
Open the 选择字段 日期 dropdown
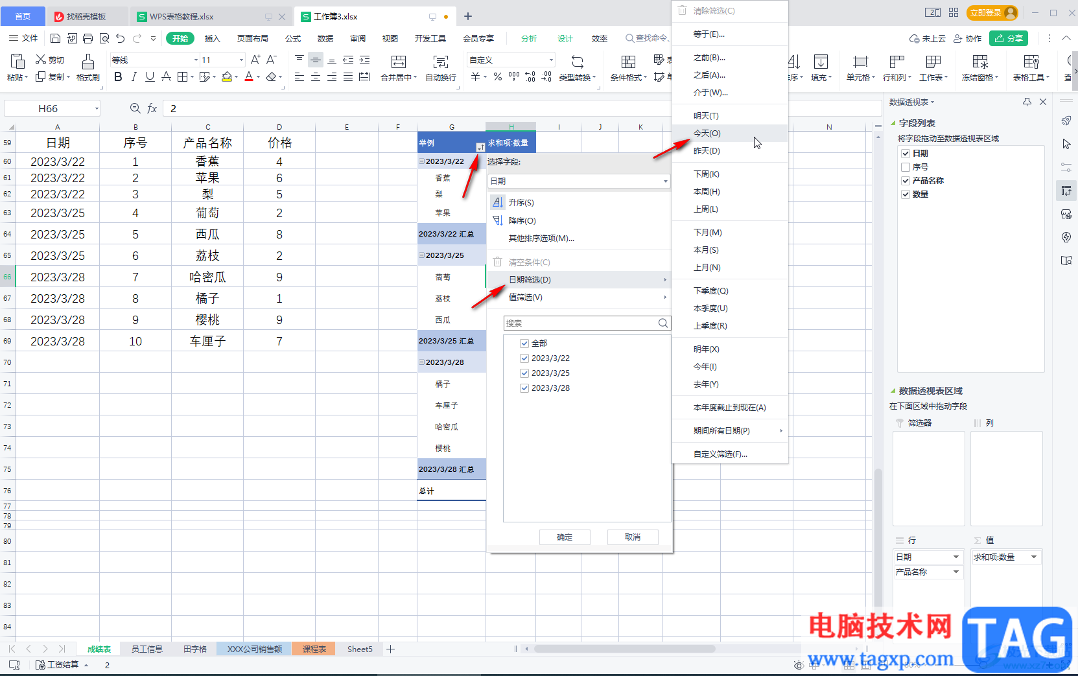(x=578, y=181)
